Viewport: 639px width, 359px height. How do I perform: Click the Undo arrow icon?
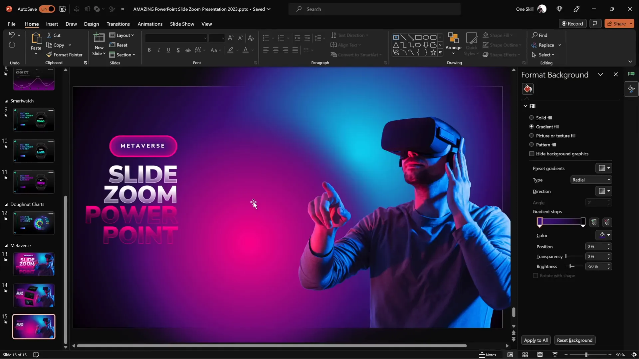[x=12, y=35]
